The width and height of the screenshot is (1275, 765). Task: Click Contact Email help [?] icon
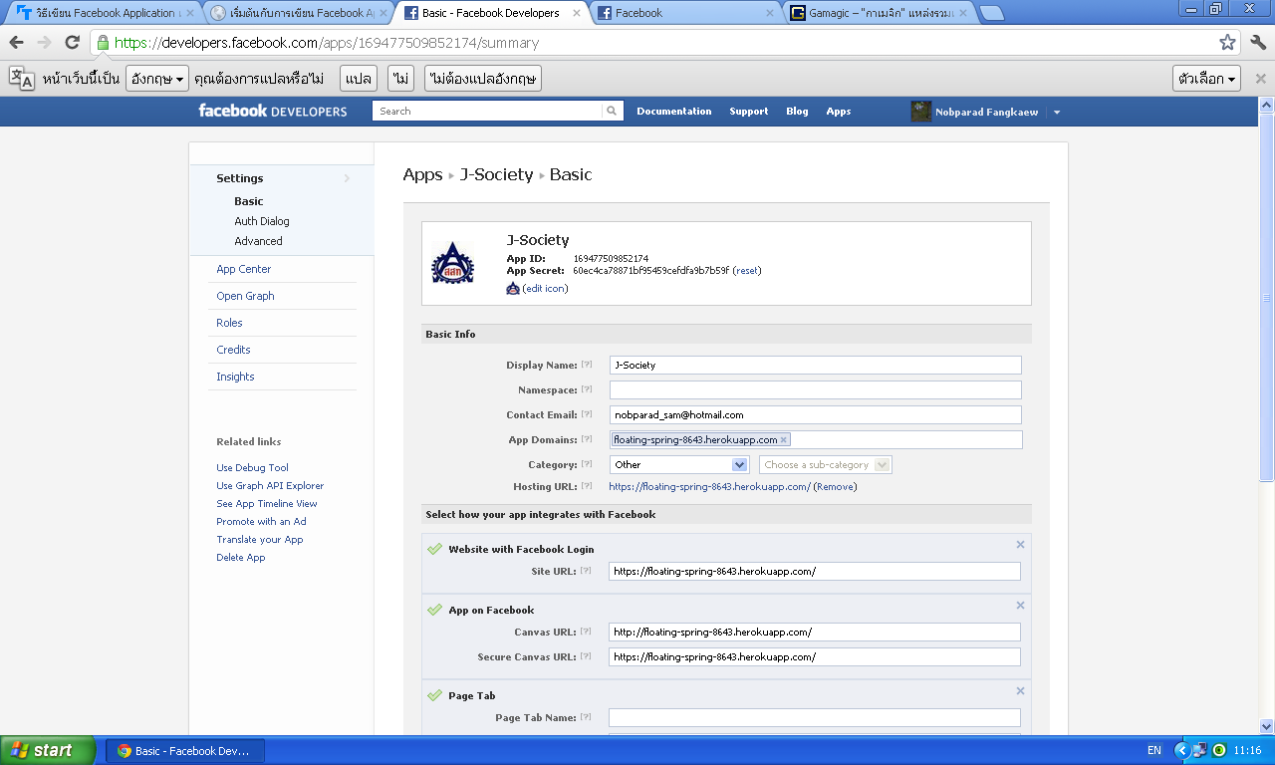(587, 414)
